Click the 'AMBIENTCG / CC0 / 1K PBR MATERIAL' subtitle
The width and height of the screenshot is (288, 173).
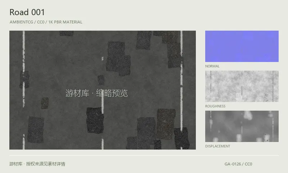46,22
